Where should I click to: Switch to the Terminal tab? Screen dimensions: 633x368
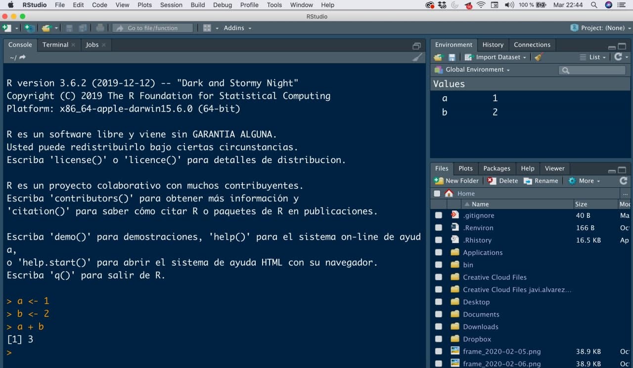pyautogui.click(x=55, y=44)
